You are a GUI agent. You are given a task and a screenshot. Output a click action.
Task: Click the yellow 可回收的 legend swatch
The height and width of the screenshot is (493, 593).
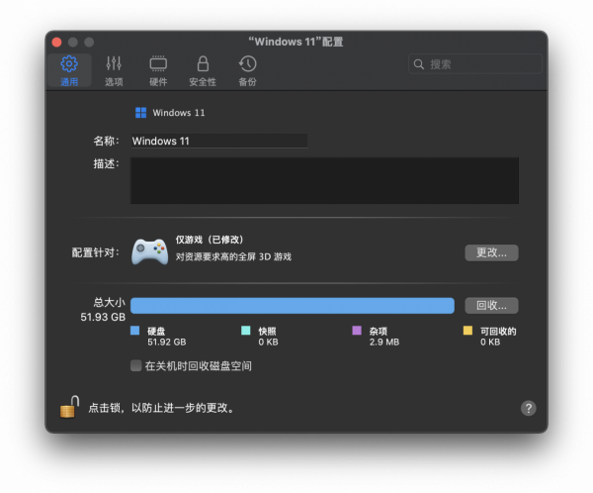coord(467,331)
